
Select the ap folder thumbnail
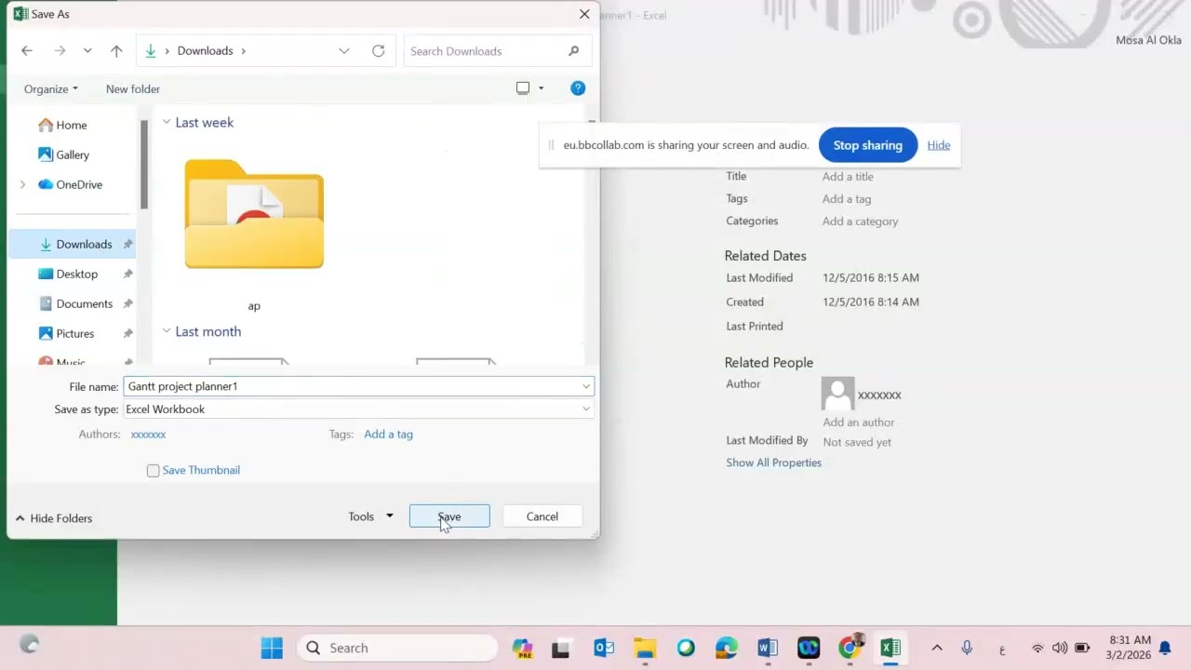[x=254, y=214]
